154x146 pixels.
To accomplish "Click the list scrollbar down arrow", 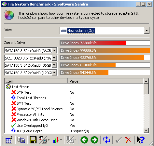I will click(x=146, y=130).
